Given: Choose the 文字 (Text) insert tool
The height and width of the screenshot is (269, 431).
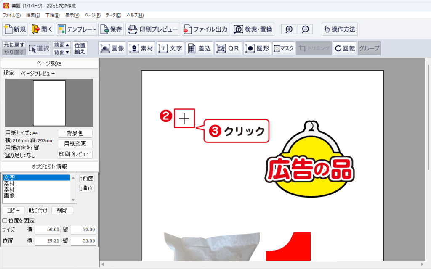Looking at the screenshot, I should (170, 48).
